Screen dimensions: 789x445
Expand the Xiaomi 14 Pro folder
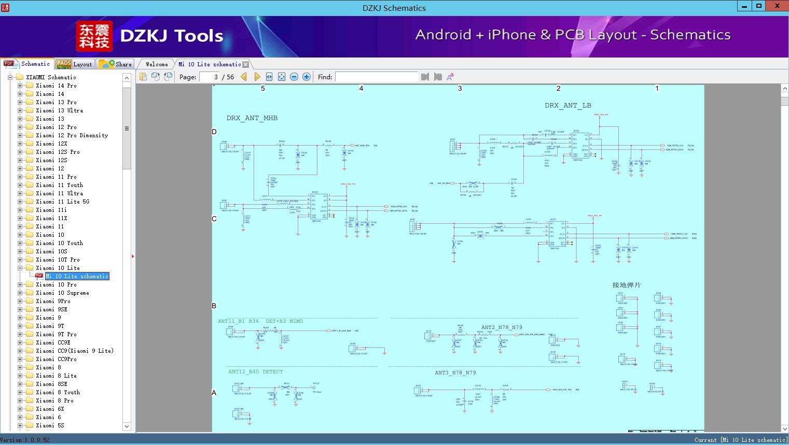20,85
